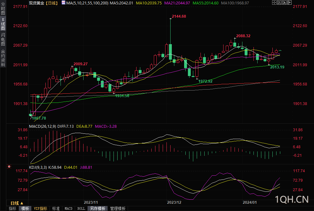This screenshot has height=211, width=314.
Task: Click the 2023/11 date marker on time axis
Action: click(91, 202)
